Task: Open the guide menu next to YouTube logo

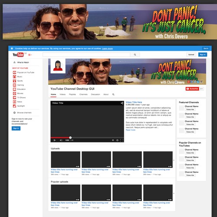Action: click(x=30, y=55)
